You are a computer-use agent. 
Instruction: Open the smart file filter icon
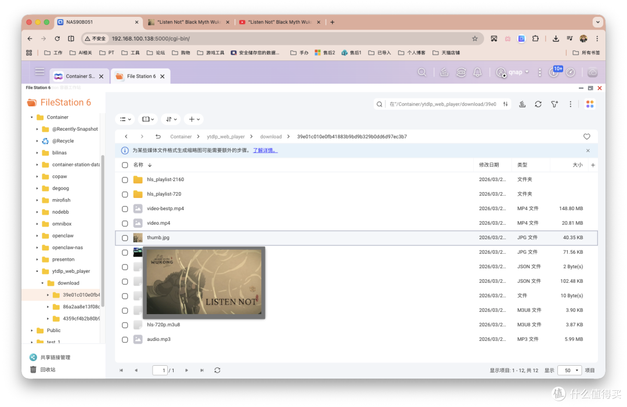[x=554, y=104]
